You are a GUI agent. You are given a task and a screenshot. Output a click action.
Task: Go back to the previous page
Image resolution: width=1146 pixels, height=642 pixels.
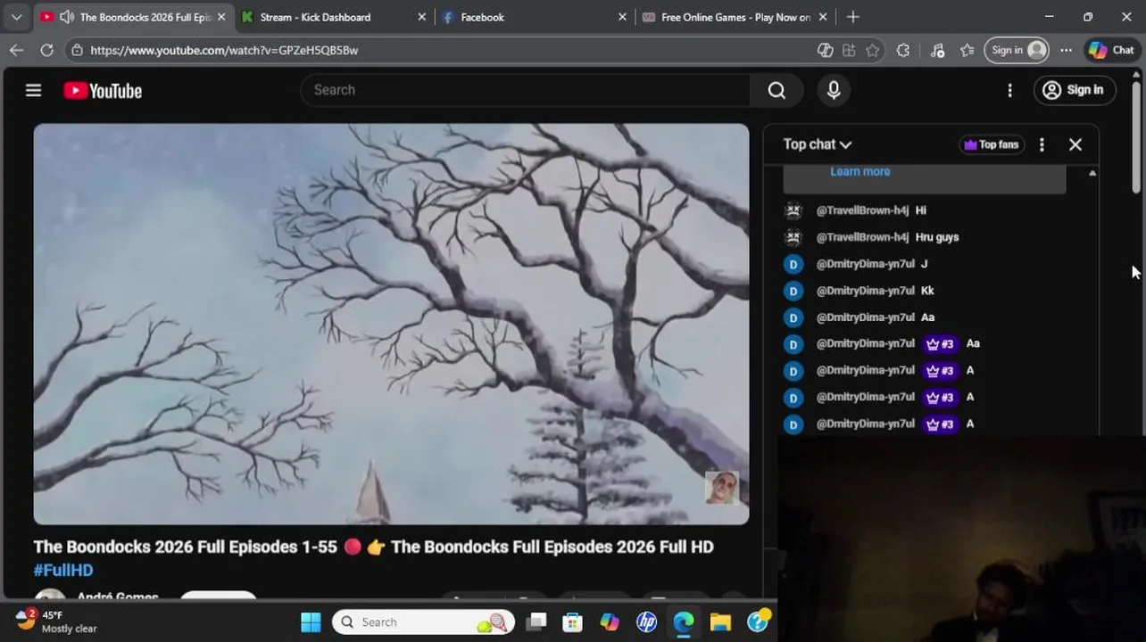pos(16,50)
